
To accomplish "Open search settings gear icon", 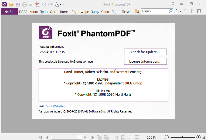I will (177, 11).
